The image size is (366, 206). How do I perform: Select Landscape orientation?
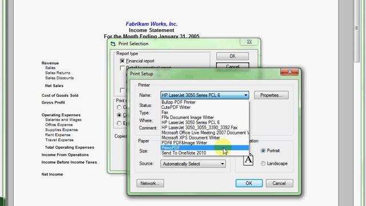263,164
